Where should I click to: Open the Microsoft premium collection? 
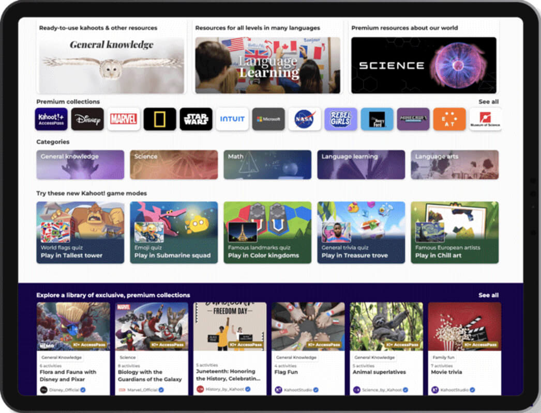pyautogui.click(x=268, y=119)
